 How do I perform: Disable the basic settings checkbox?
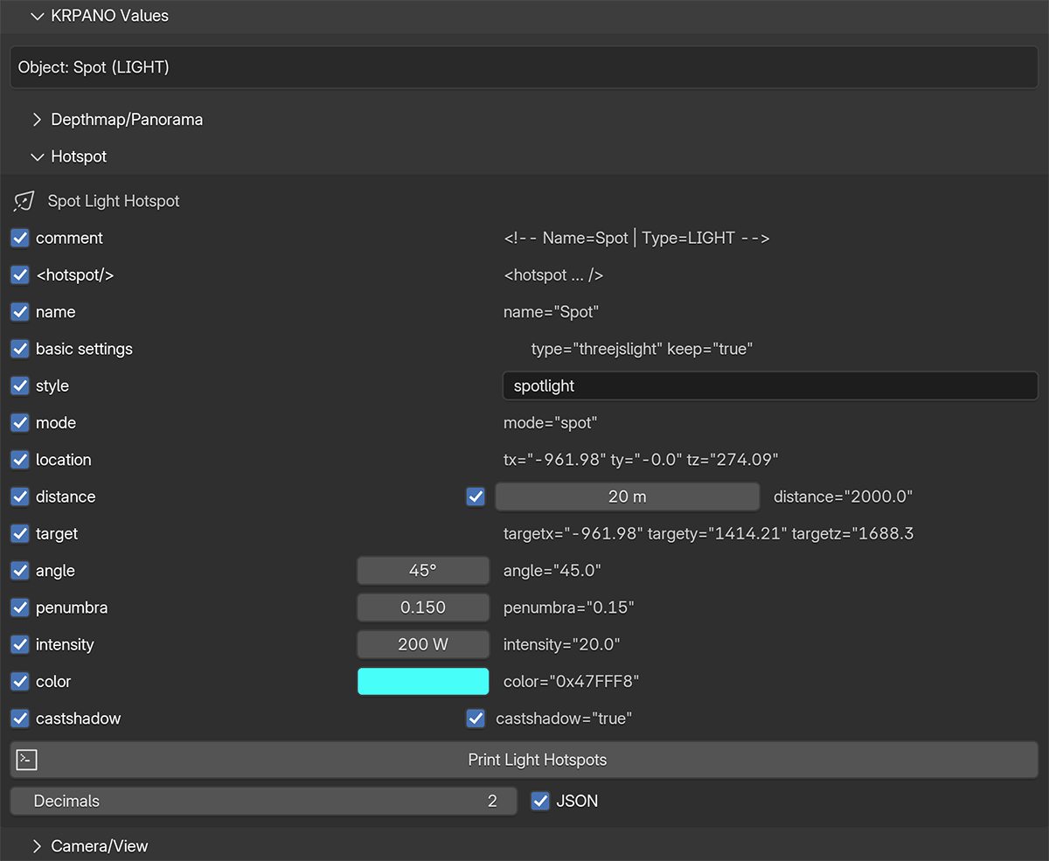pos(20,349)
